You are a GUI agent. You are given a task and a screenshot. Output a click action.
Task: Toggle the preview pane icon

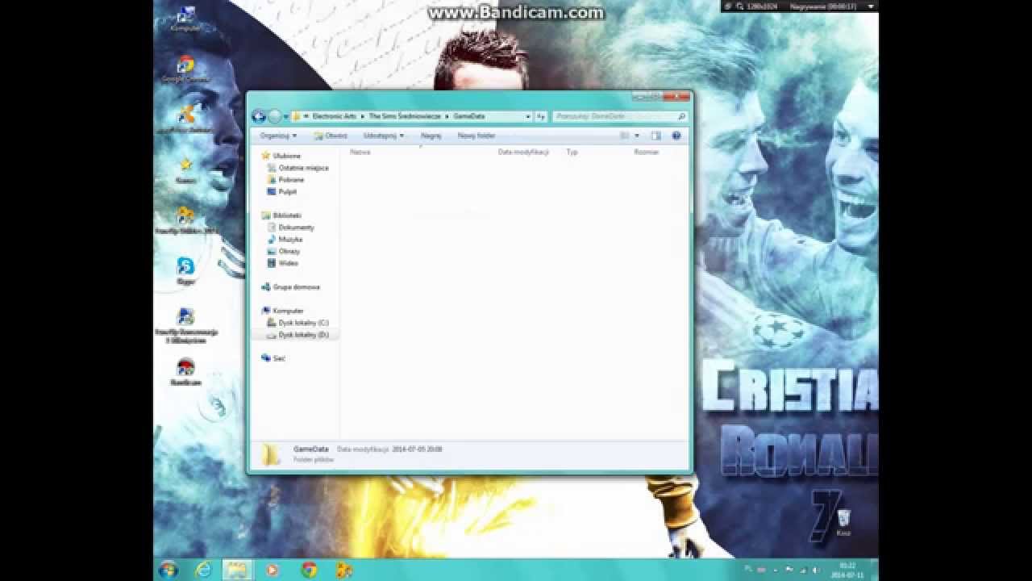(x=656, y=136)
